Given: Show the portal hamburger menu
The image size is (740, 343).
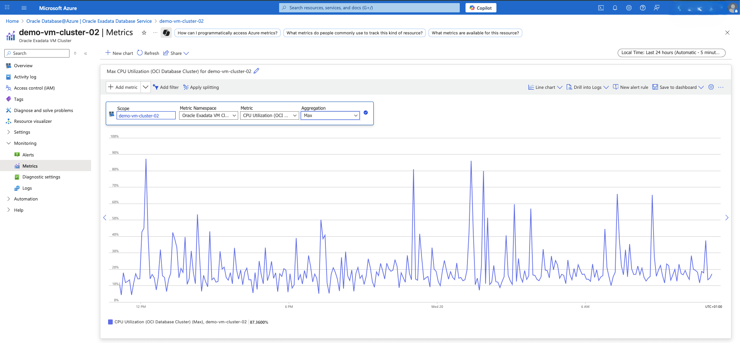Looking at the screenshot, I should click(24, 8).
